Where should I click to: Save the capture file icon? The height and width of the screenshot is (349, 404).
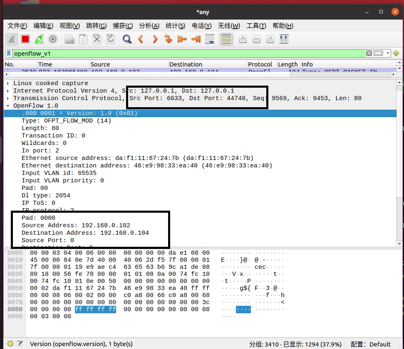[83, 39]
